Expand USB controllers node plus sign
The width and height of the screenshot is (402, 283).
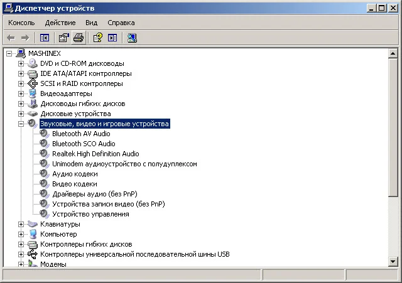21,254
